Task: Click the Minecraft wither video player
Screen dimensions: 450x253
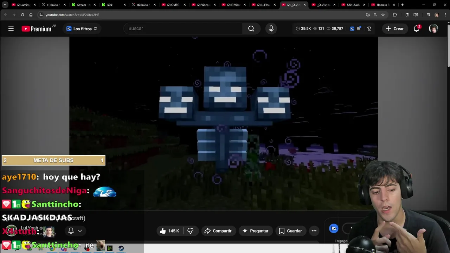Action: [x=224, y=124]
